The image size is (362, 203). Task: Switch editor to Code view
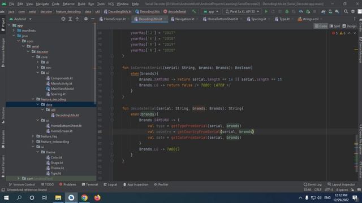tap(321, 27)
